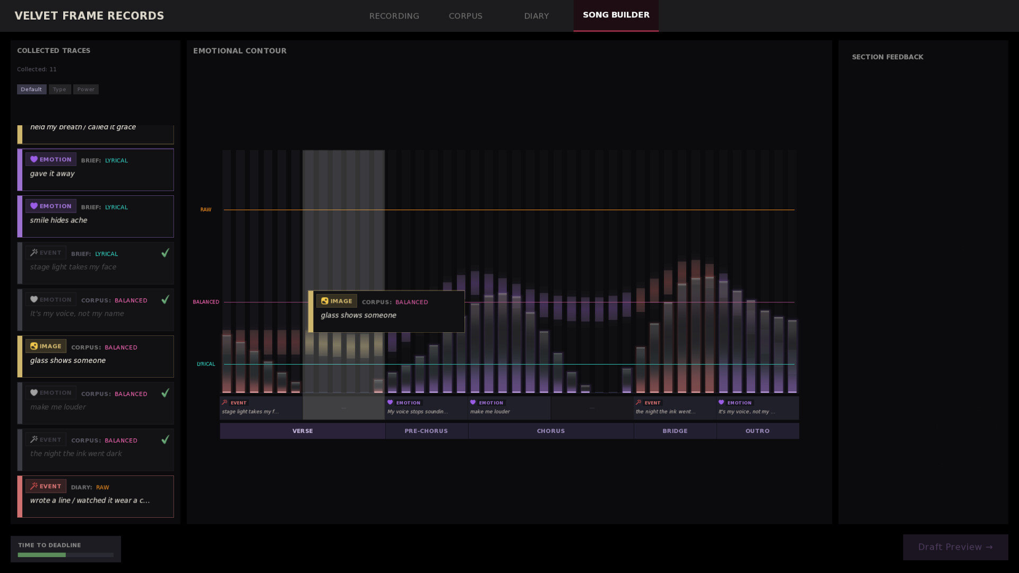Click the empty second chorus slot
Viewport: 1019px width, 573px height.
point(592,408)
